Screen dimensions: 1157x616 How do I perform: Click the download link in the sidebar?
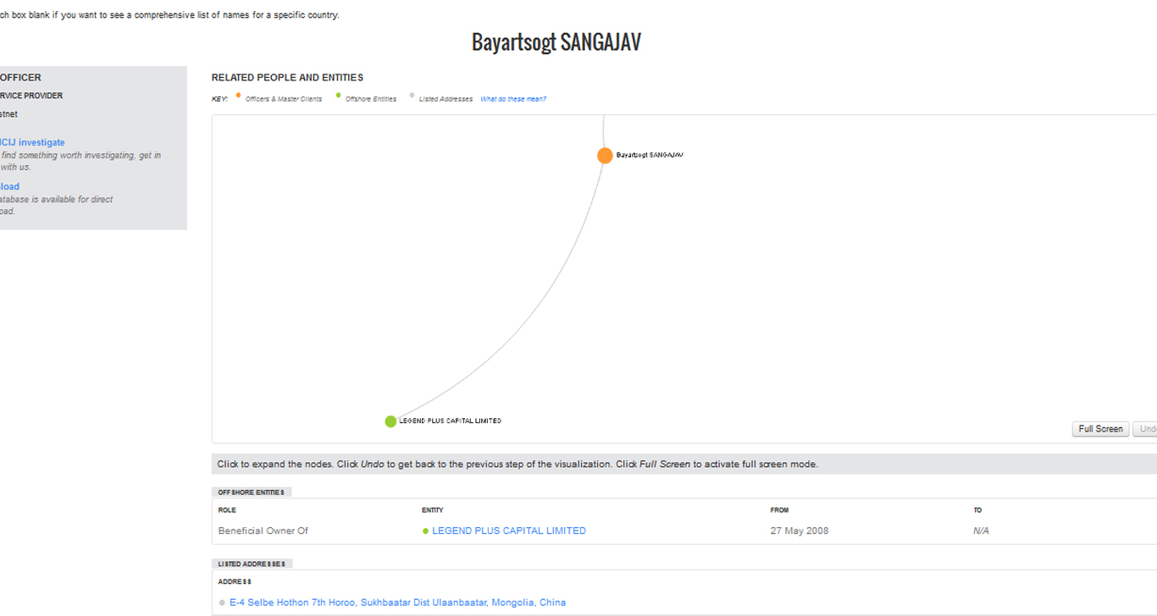coord(9,187)
